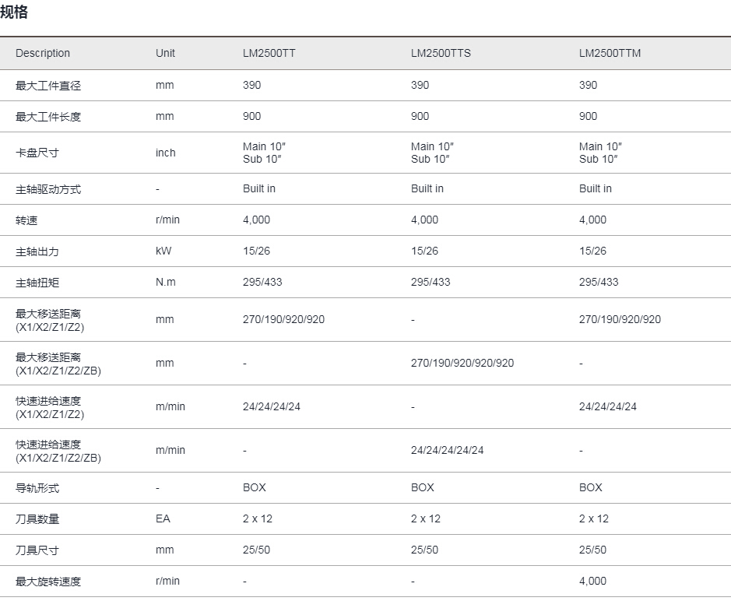731x601 pixels.
Task: Click LM2500TTS chuck size Main 10″ cell
Action: (432, 153)
